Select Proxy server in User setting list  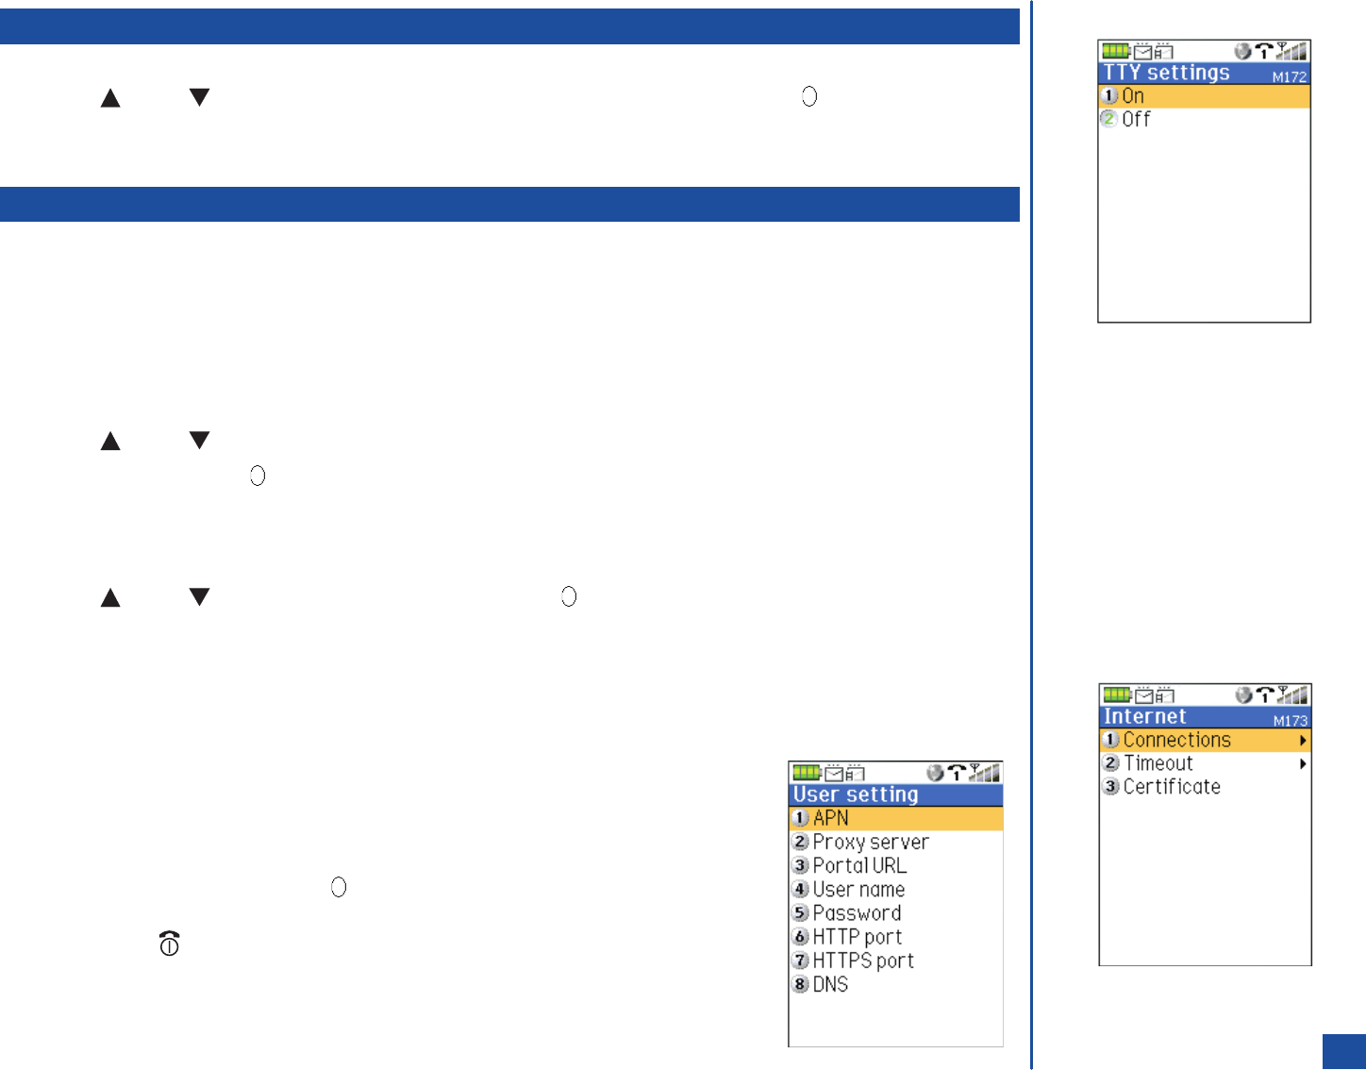tap(896, 843)
